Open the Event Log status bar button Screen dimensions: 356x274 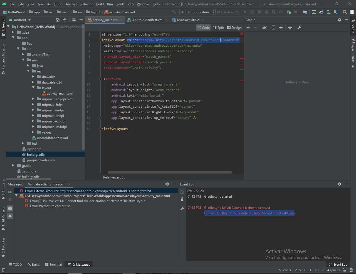click(x=338, y=264)
